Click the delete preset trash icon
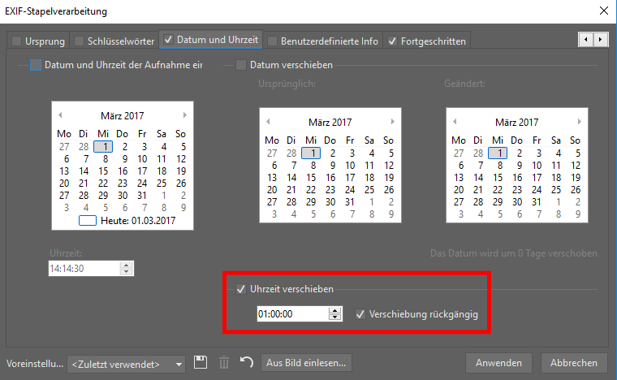Image resolution: width=617 pixels, height=380 pixels. pyautogui.click(x=224, y=363)
